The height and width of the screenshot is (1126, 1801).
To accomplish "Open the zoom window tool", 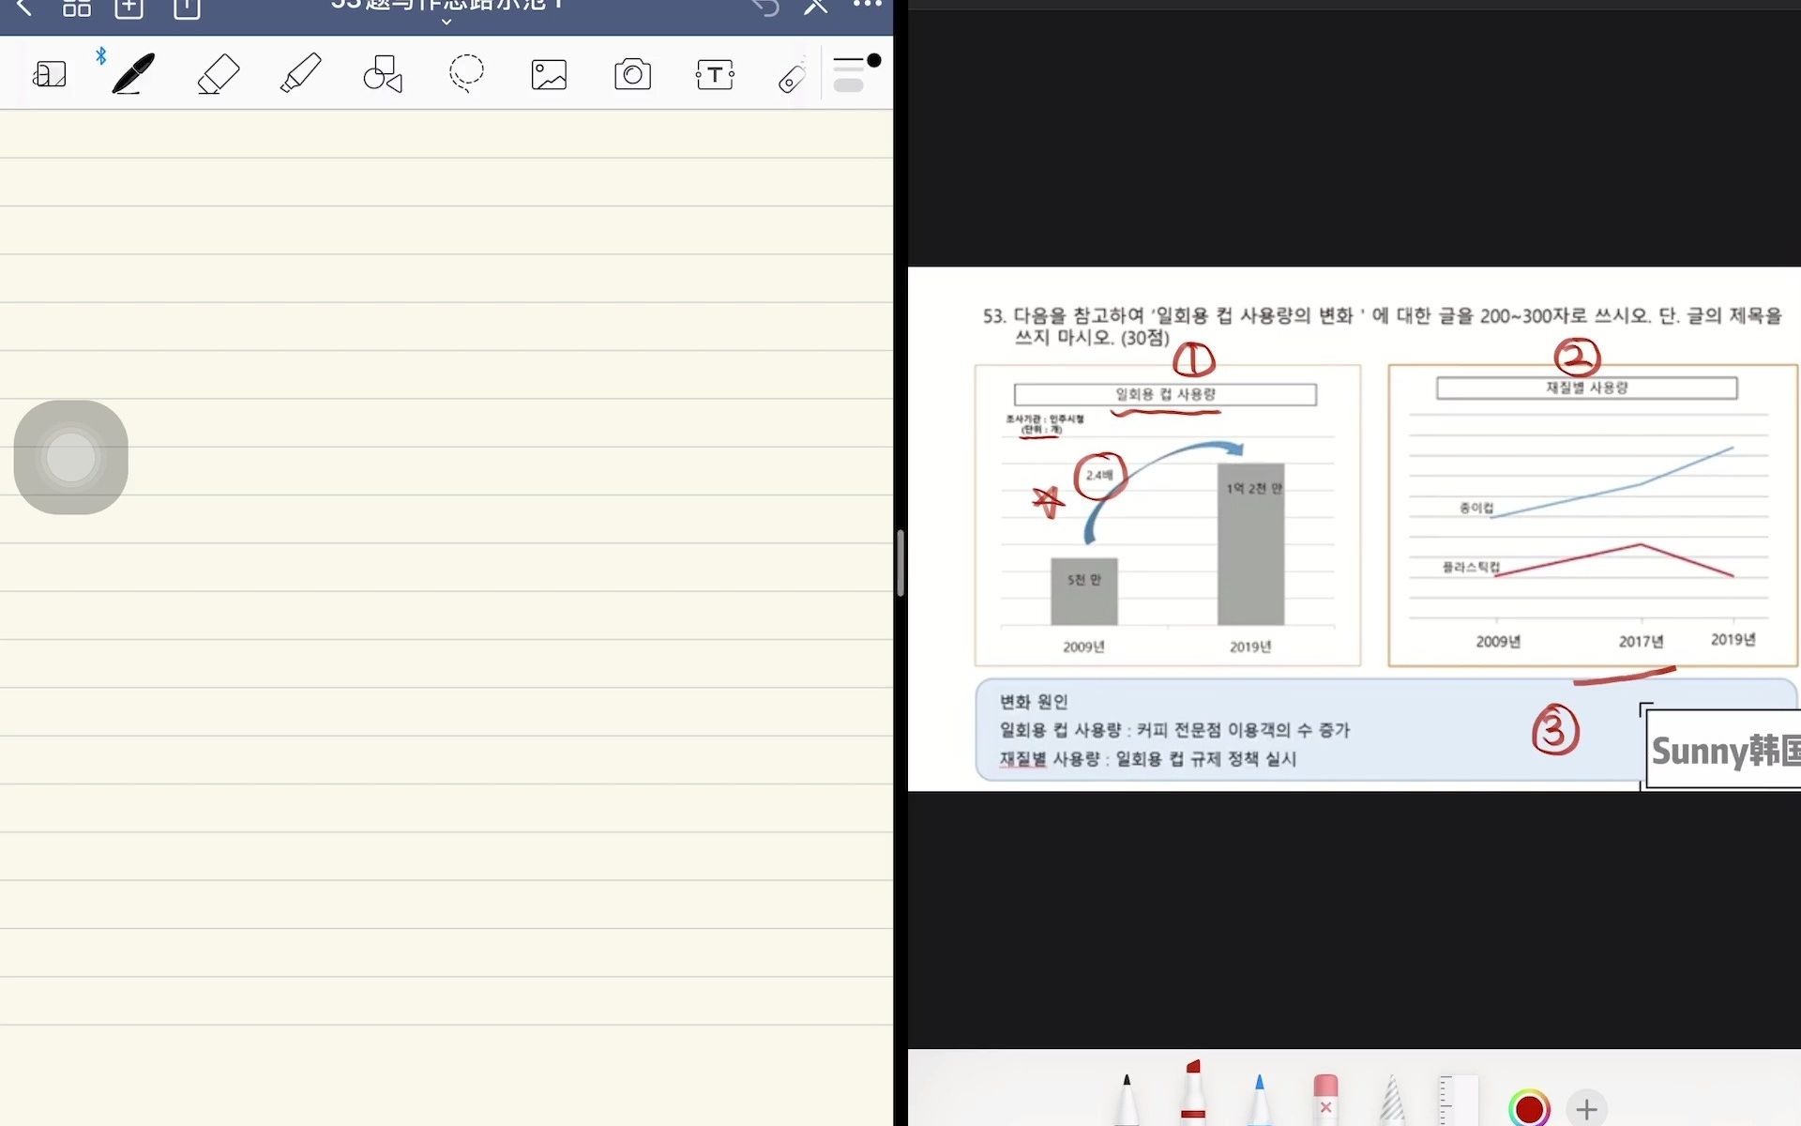I will tap(50, 74).
